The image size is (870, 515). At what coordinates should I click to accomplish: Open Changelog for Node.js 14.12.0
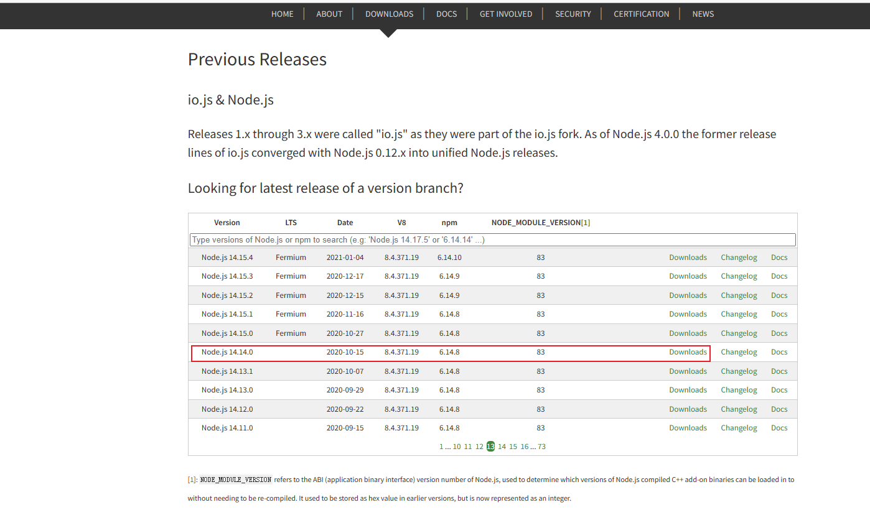pyautogui.click(x=739, y=409)
